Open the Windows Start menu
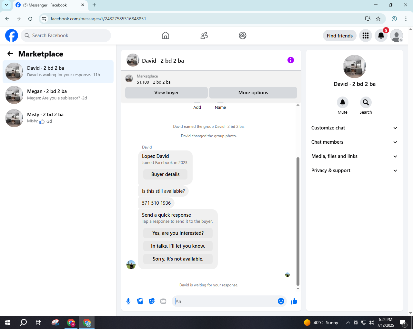Viewport: 413px width, 329px height. [8, 323]
